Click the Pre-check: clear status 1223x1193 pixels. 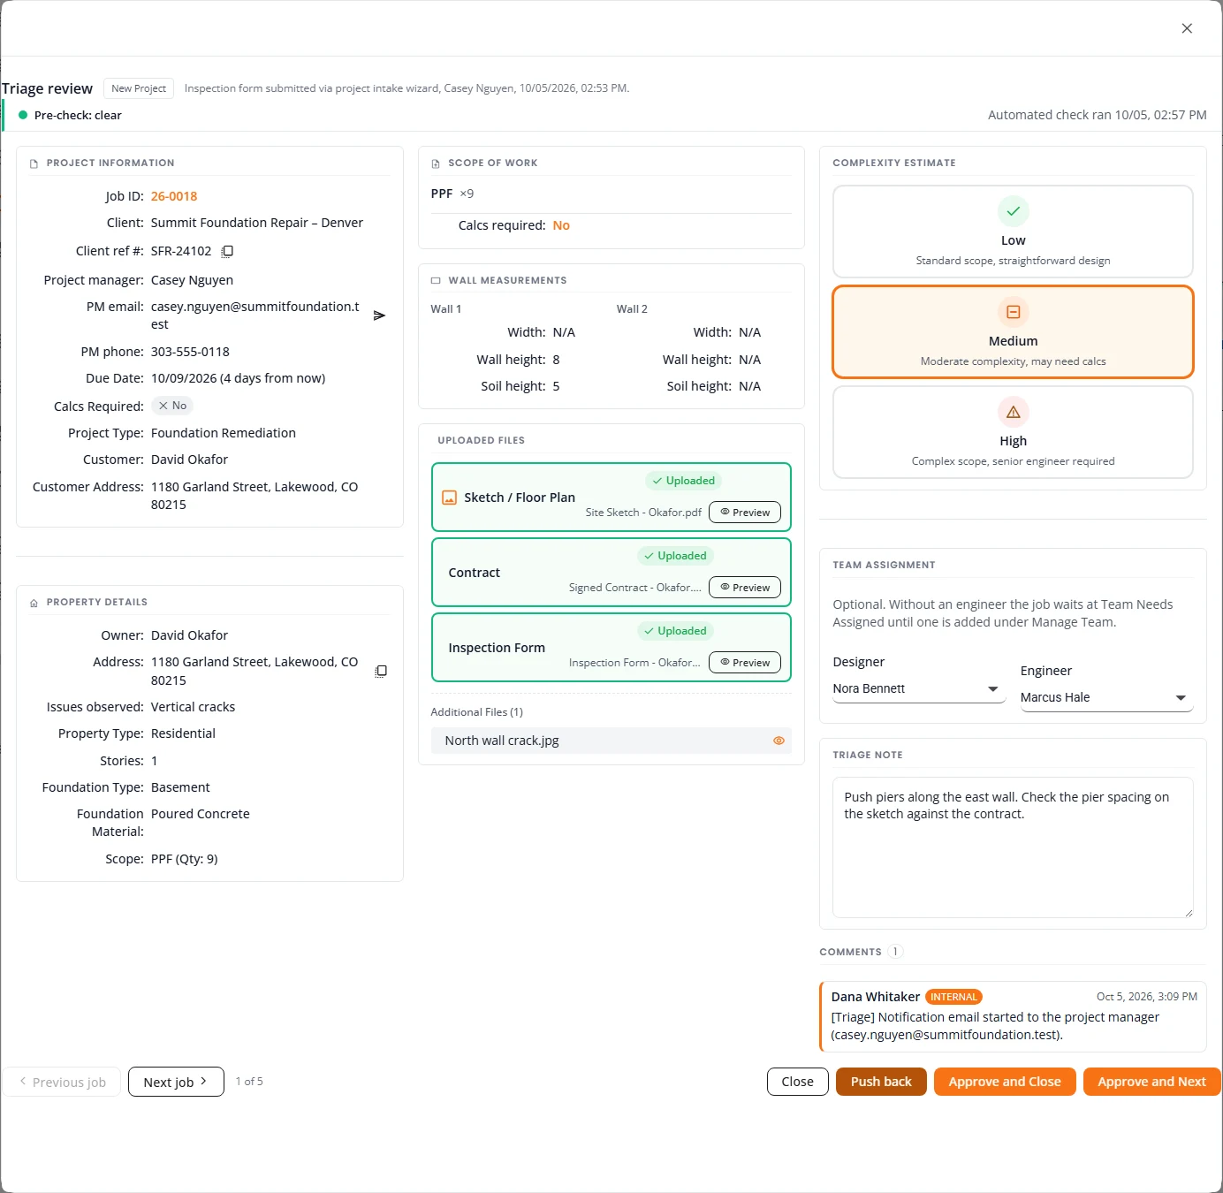tap(71, 115)
